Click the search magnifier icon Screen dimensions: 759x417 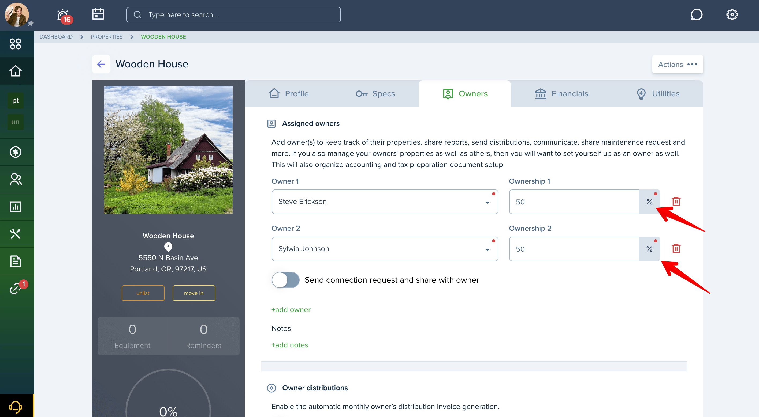tap(137, 15)
